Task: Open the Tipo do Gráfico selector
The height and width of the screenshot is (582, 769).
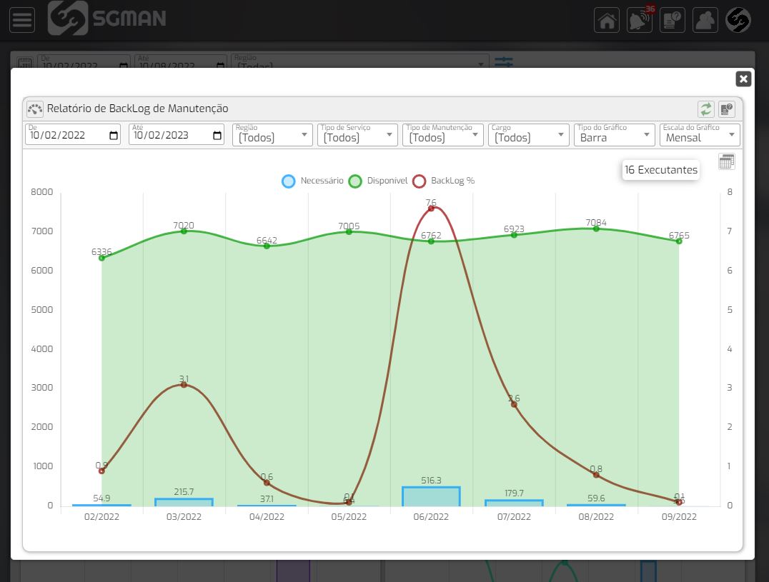Action: [x=614, y=135]
